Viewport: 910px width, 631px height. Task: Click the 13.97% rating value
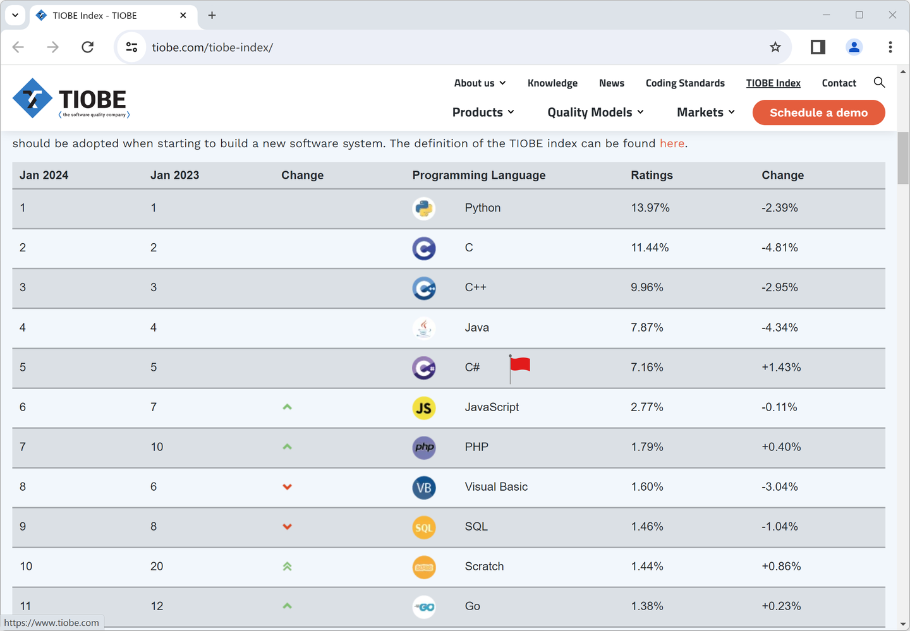650,208
